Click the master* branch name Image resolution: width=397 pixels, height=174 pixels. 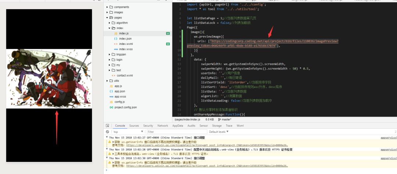226,119
